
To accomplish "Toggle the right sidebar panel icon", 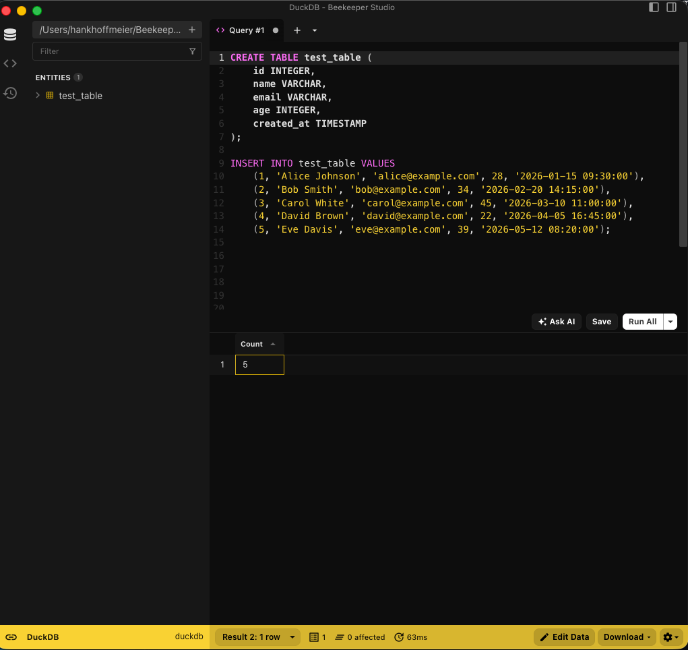I will (x=671, y=7).
